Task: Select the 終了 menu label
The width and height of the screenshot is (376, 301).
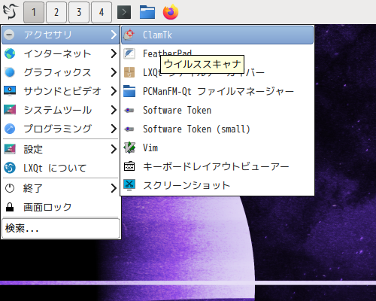Action: (33, 188)
